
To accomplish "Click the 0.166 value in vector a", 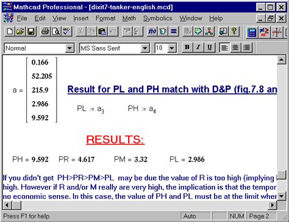I will (x=40, y=62).
